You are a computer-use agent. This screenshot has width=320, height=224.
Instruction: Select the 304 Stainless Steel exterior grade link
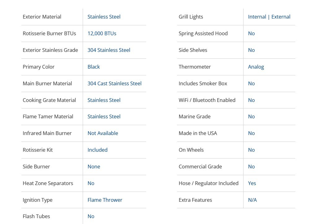pos(109,50)
